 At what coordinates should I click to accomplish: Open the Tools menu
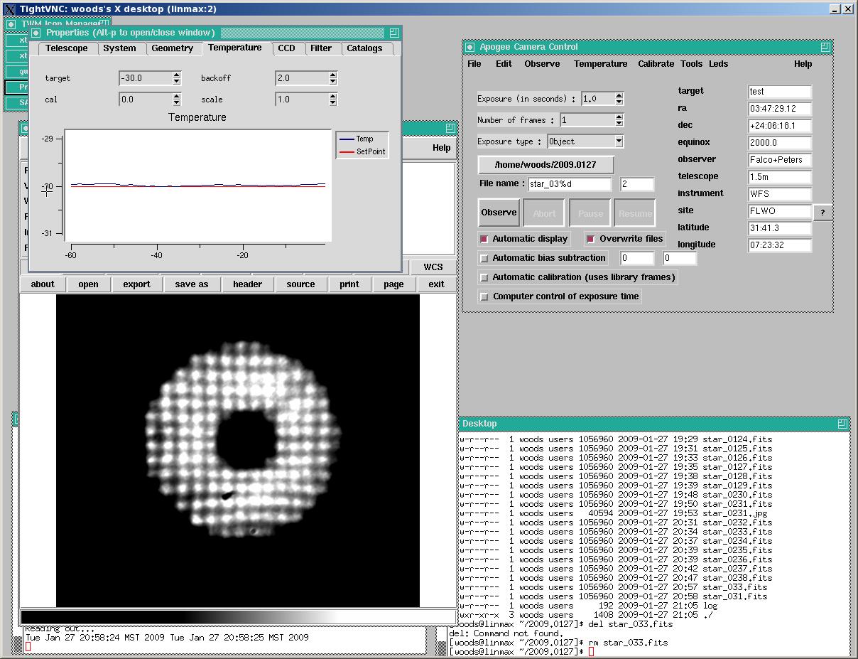(691, 64)
